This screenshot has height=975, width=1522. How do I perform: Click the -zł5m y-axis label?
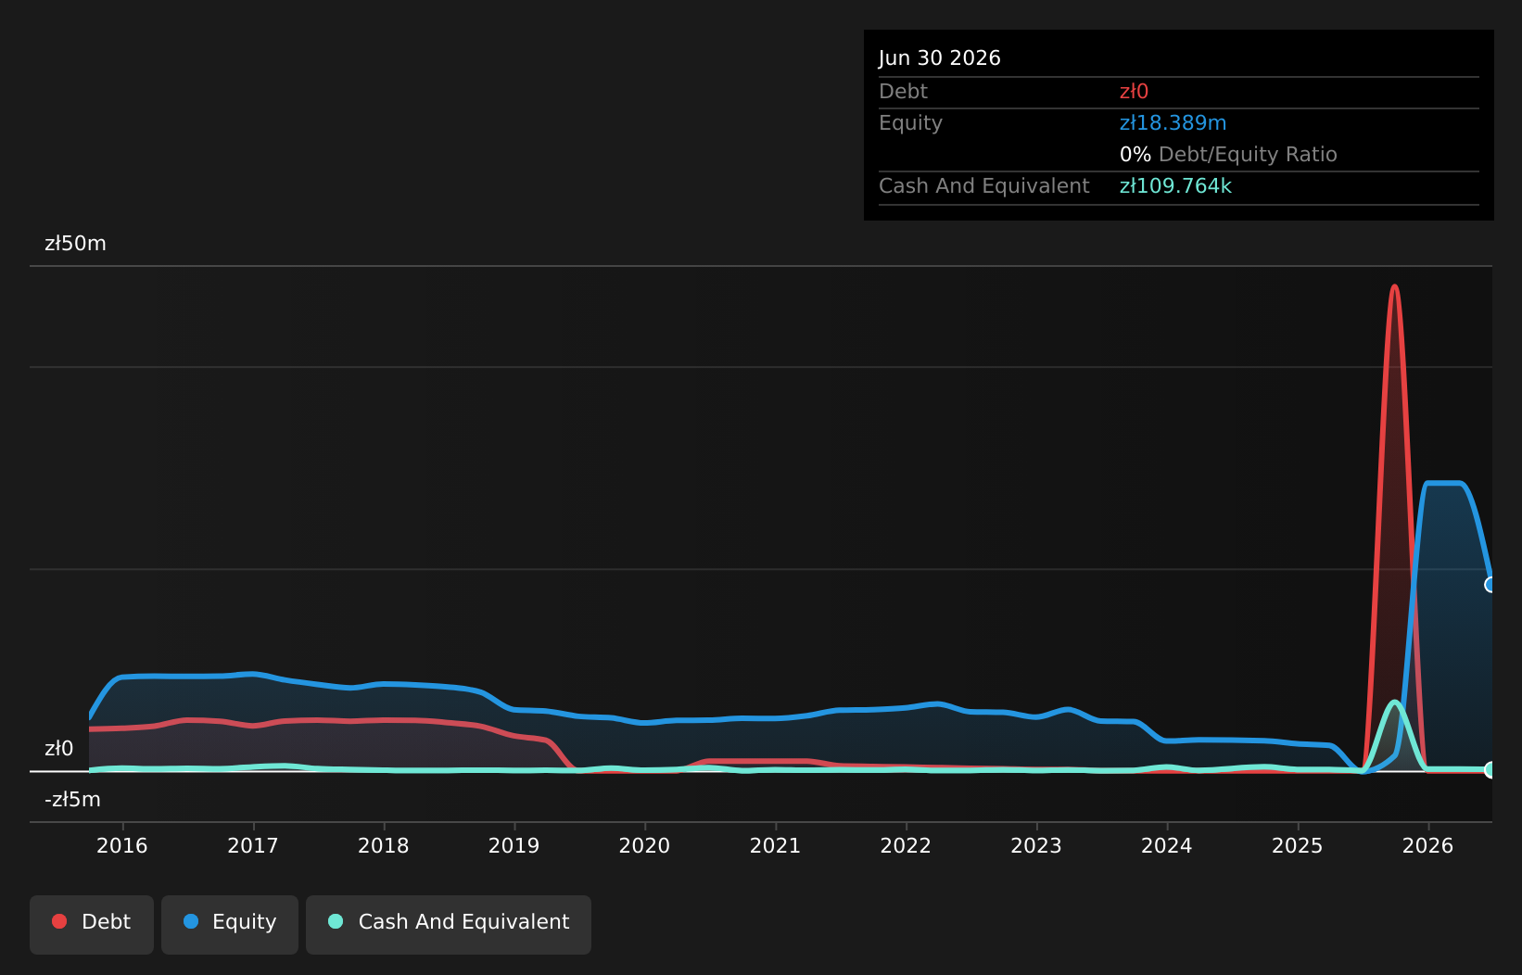(72, 800)
